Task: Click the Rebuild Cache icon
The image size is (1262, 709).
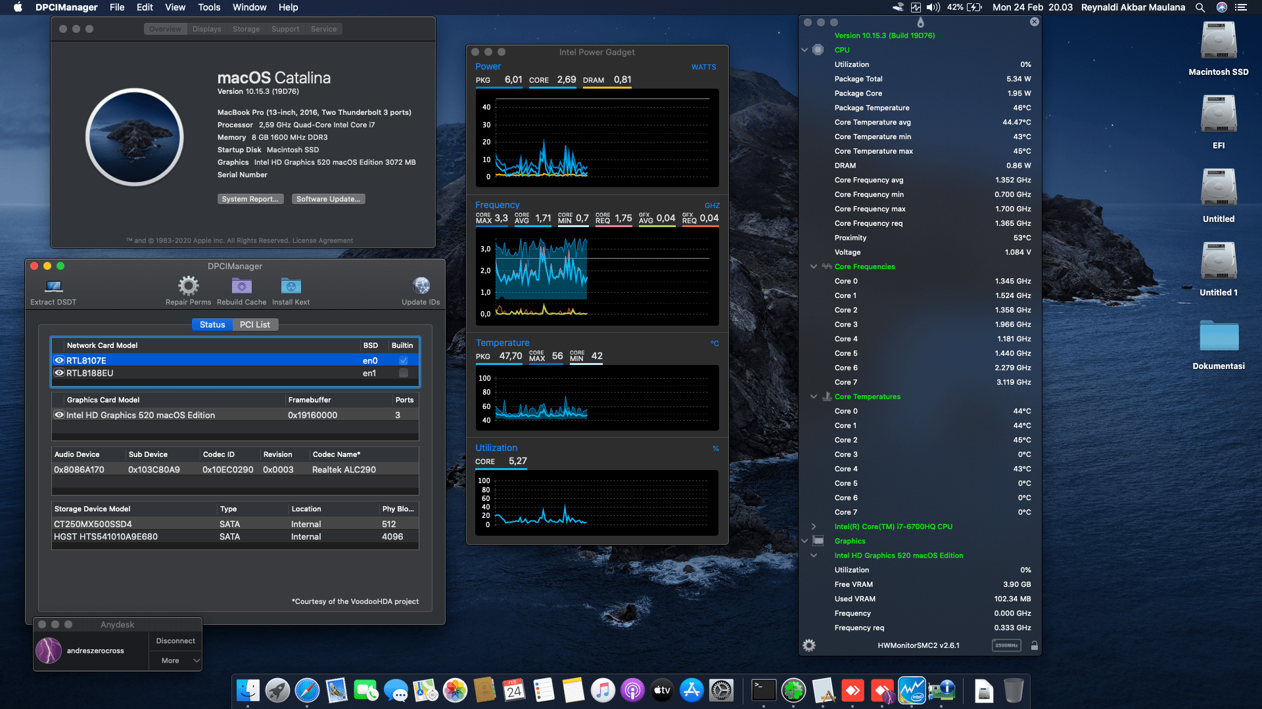Action: click(241, 286)
